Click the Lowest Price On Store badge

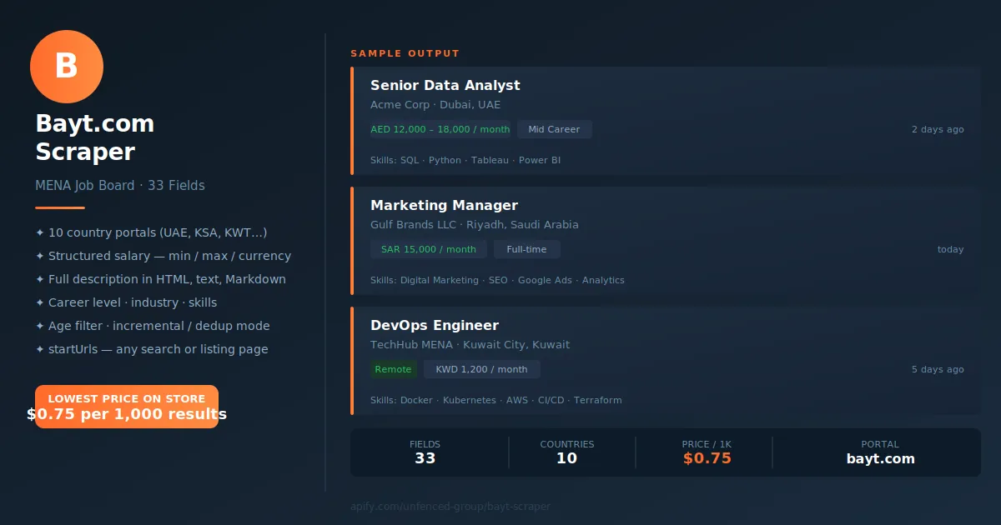pyautogui.click(x=127, y=407)
